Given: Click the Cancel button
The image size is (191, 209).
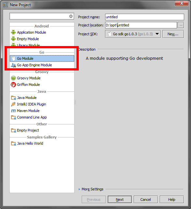Looking at the screenshot, I should coord(146,200).
